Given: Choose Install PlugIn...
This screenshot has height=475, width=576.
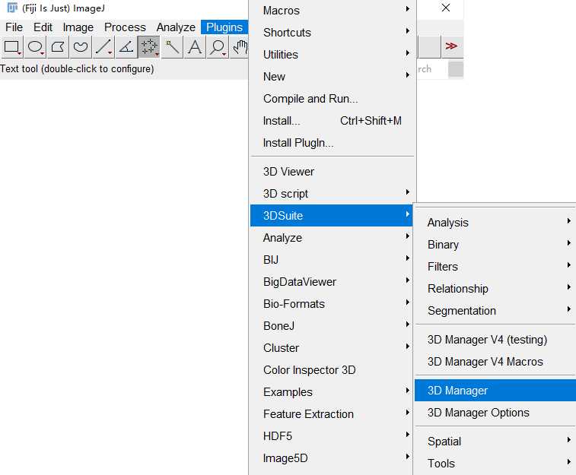Looking at the screenshot, I should pos(332,142).
